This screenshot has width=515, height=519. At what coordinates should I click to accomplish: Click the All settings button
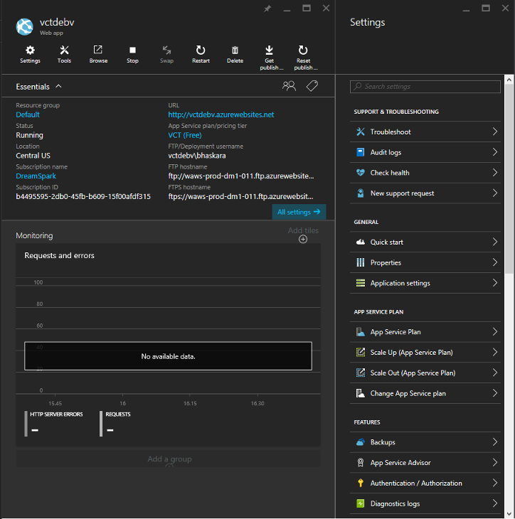299,212
